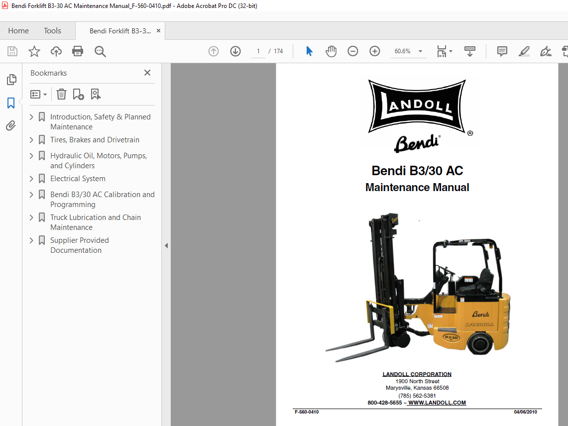The image size is (568, 426).
Task: Close the Bendi Forklift document tab
Action: 158,31
